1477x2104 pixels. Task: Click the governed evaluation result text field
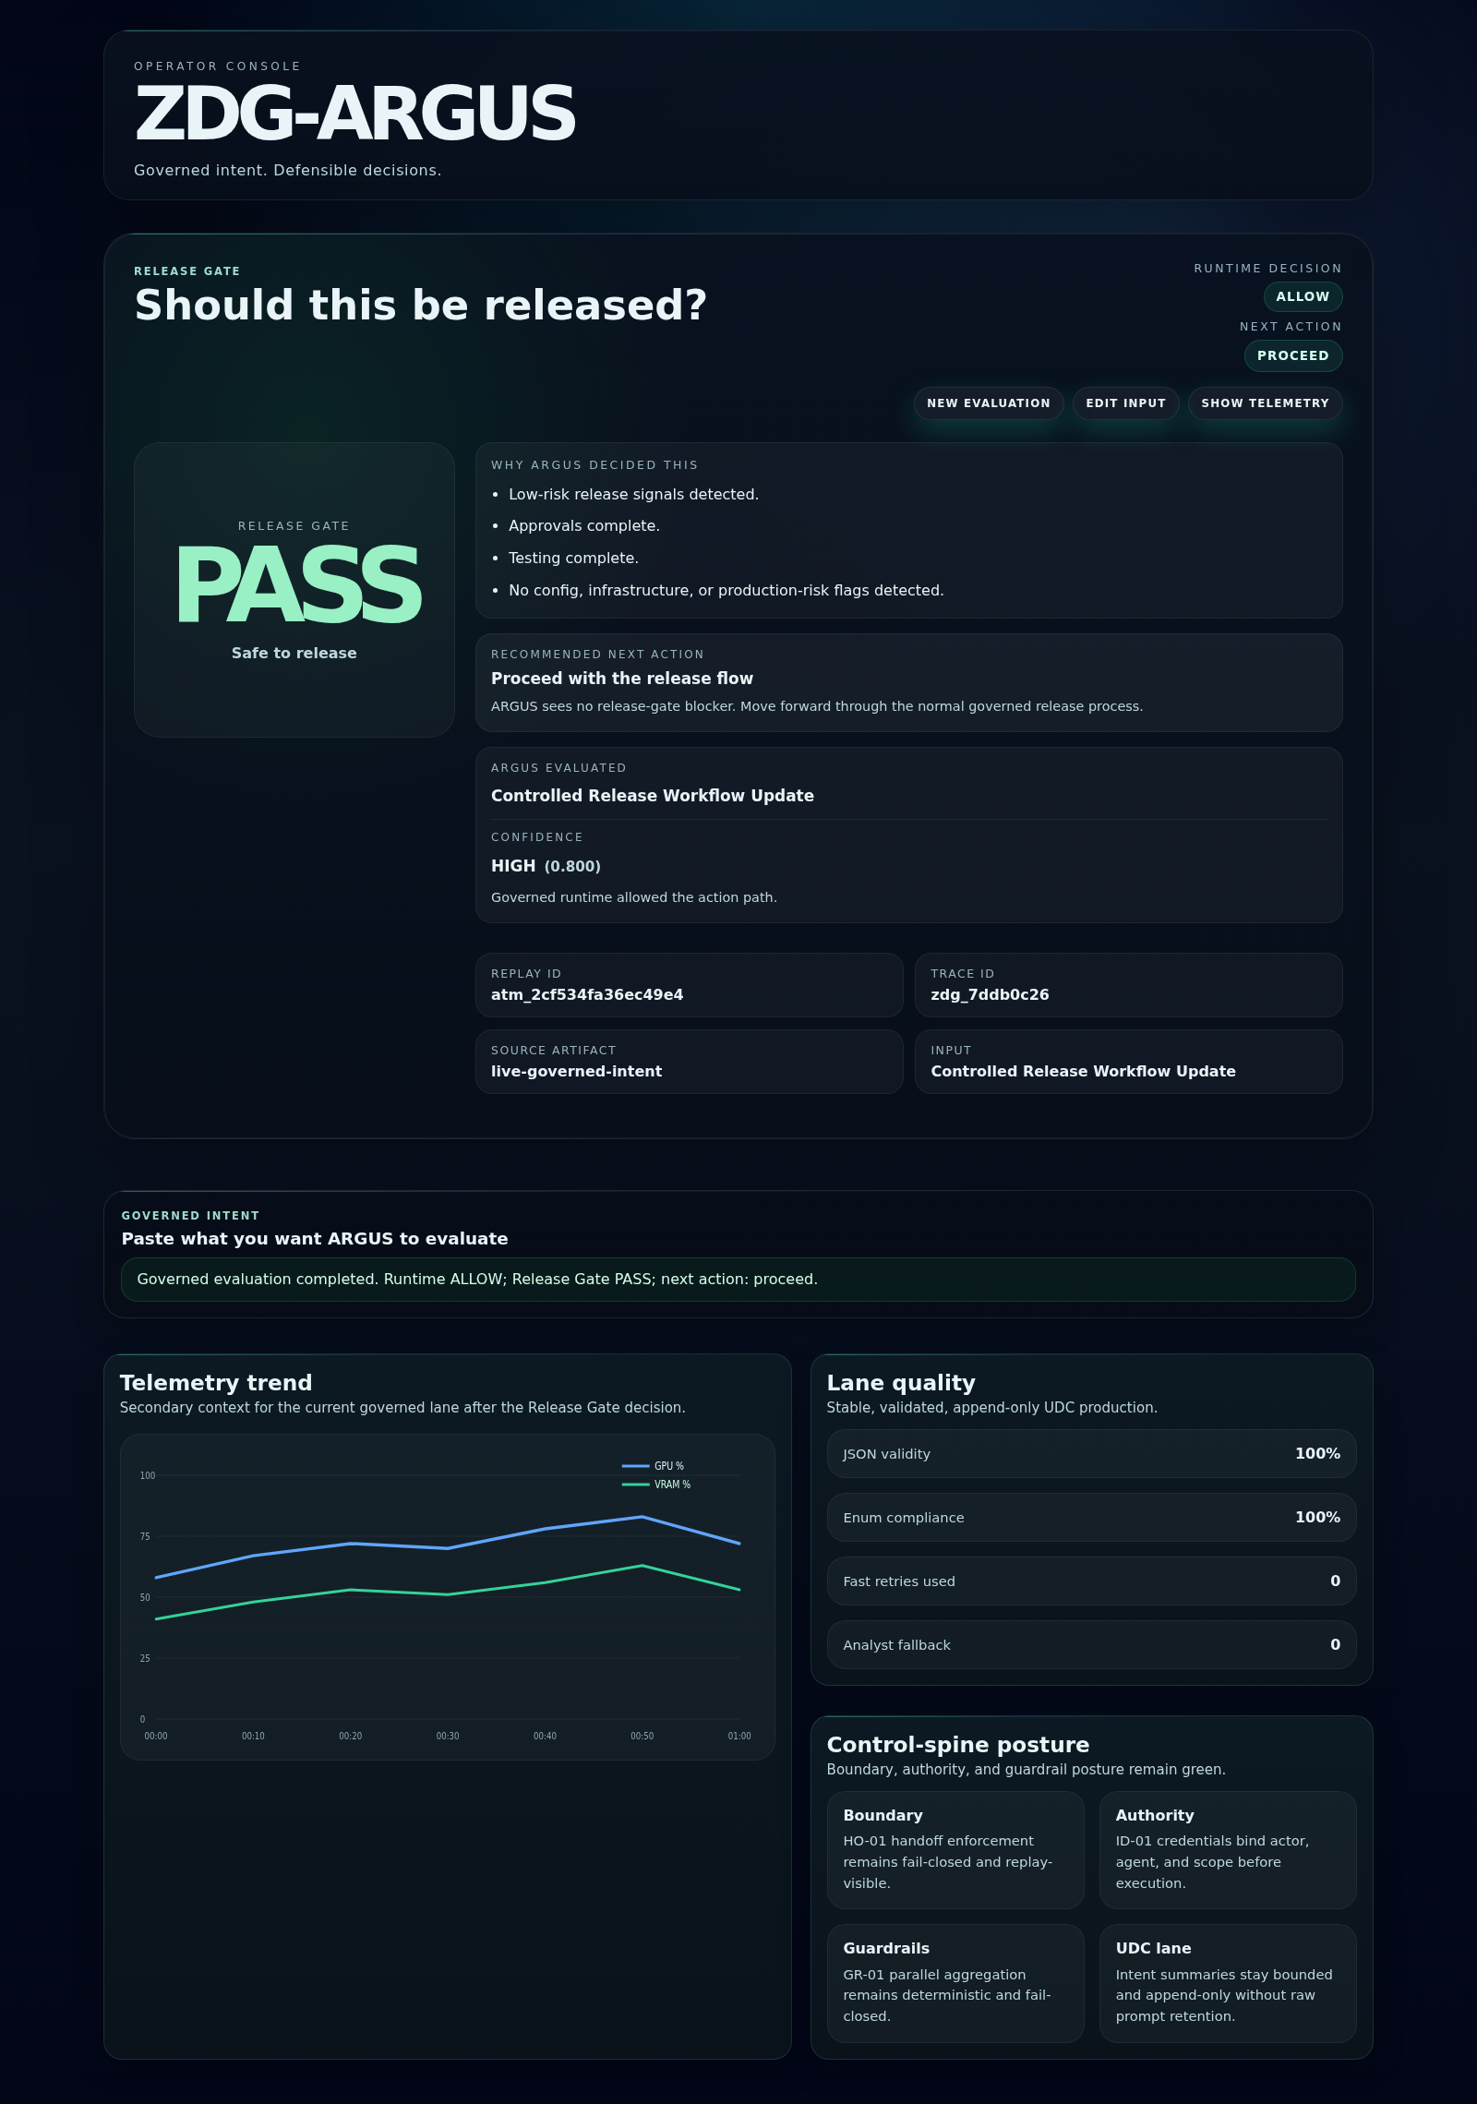click(738, 1279)
